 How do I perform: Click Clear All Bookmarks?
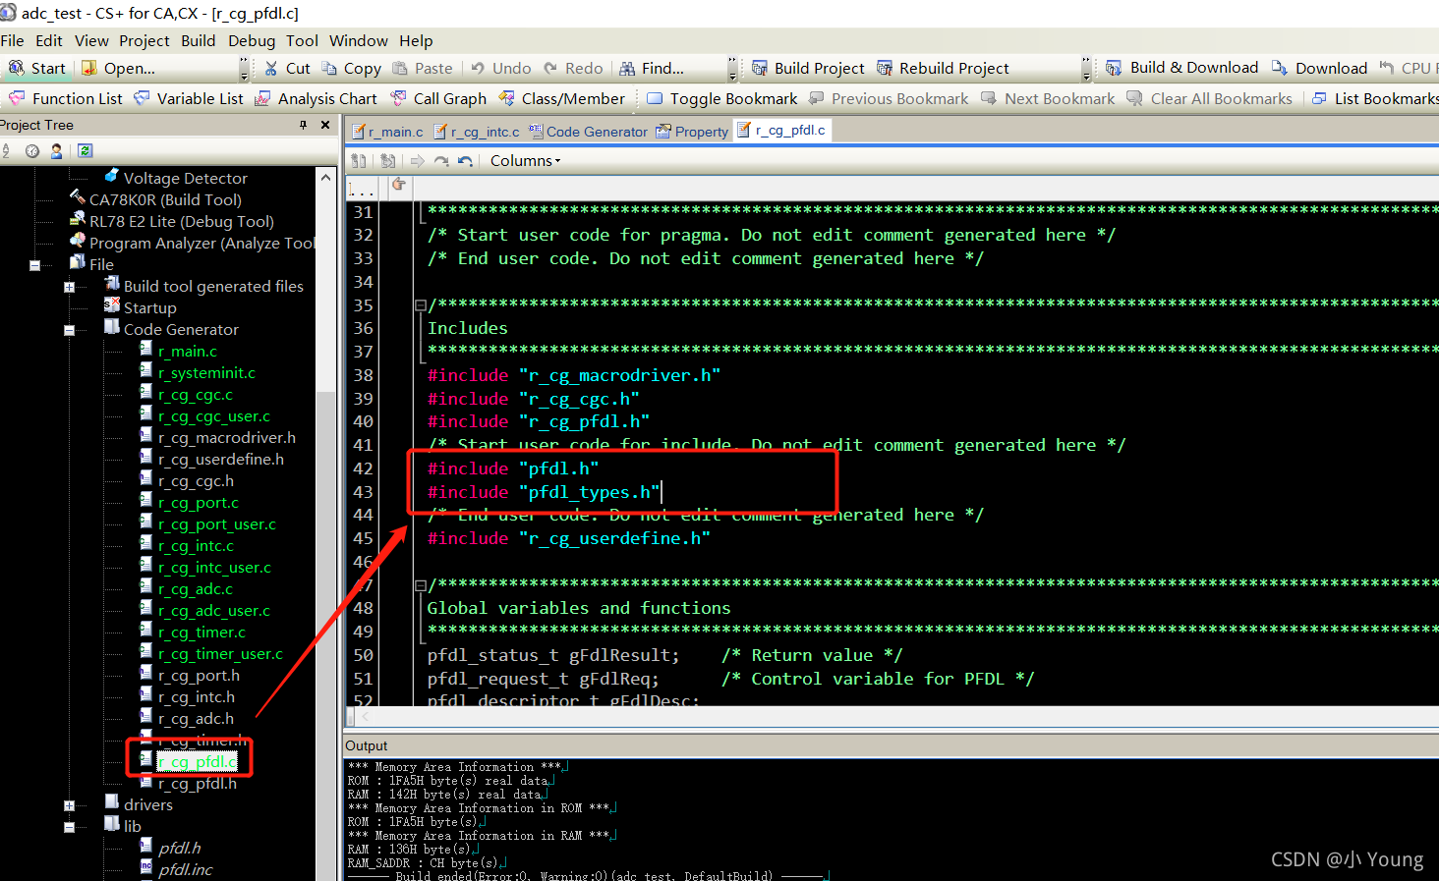(x=1210, y=98)
